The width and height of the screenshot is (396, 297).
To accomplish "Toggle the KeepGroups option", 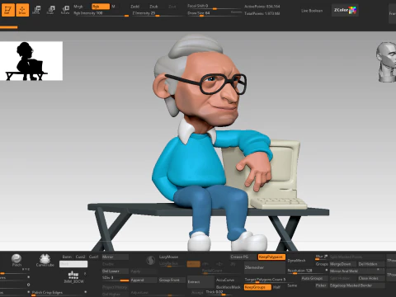I will 257,287.
